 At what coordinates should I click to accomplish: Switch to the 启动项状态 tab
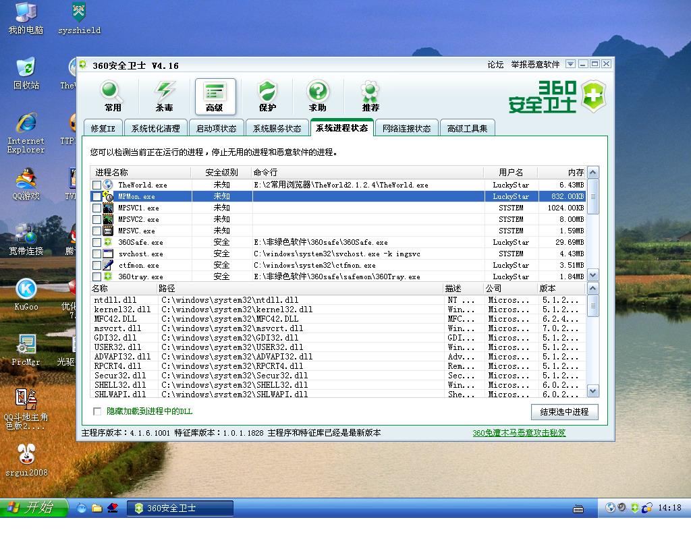pyautogui.click(x=217, y=128)
